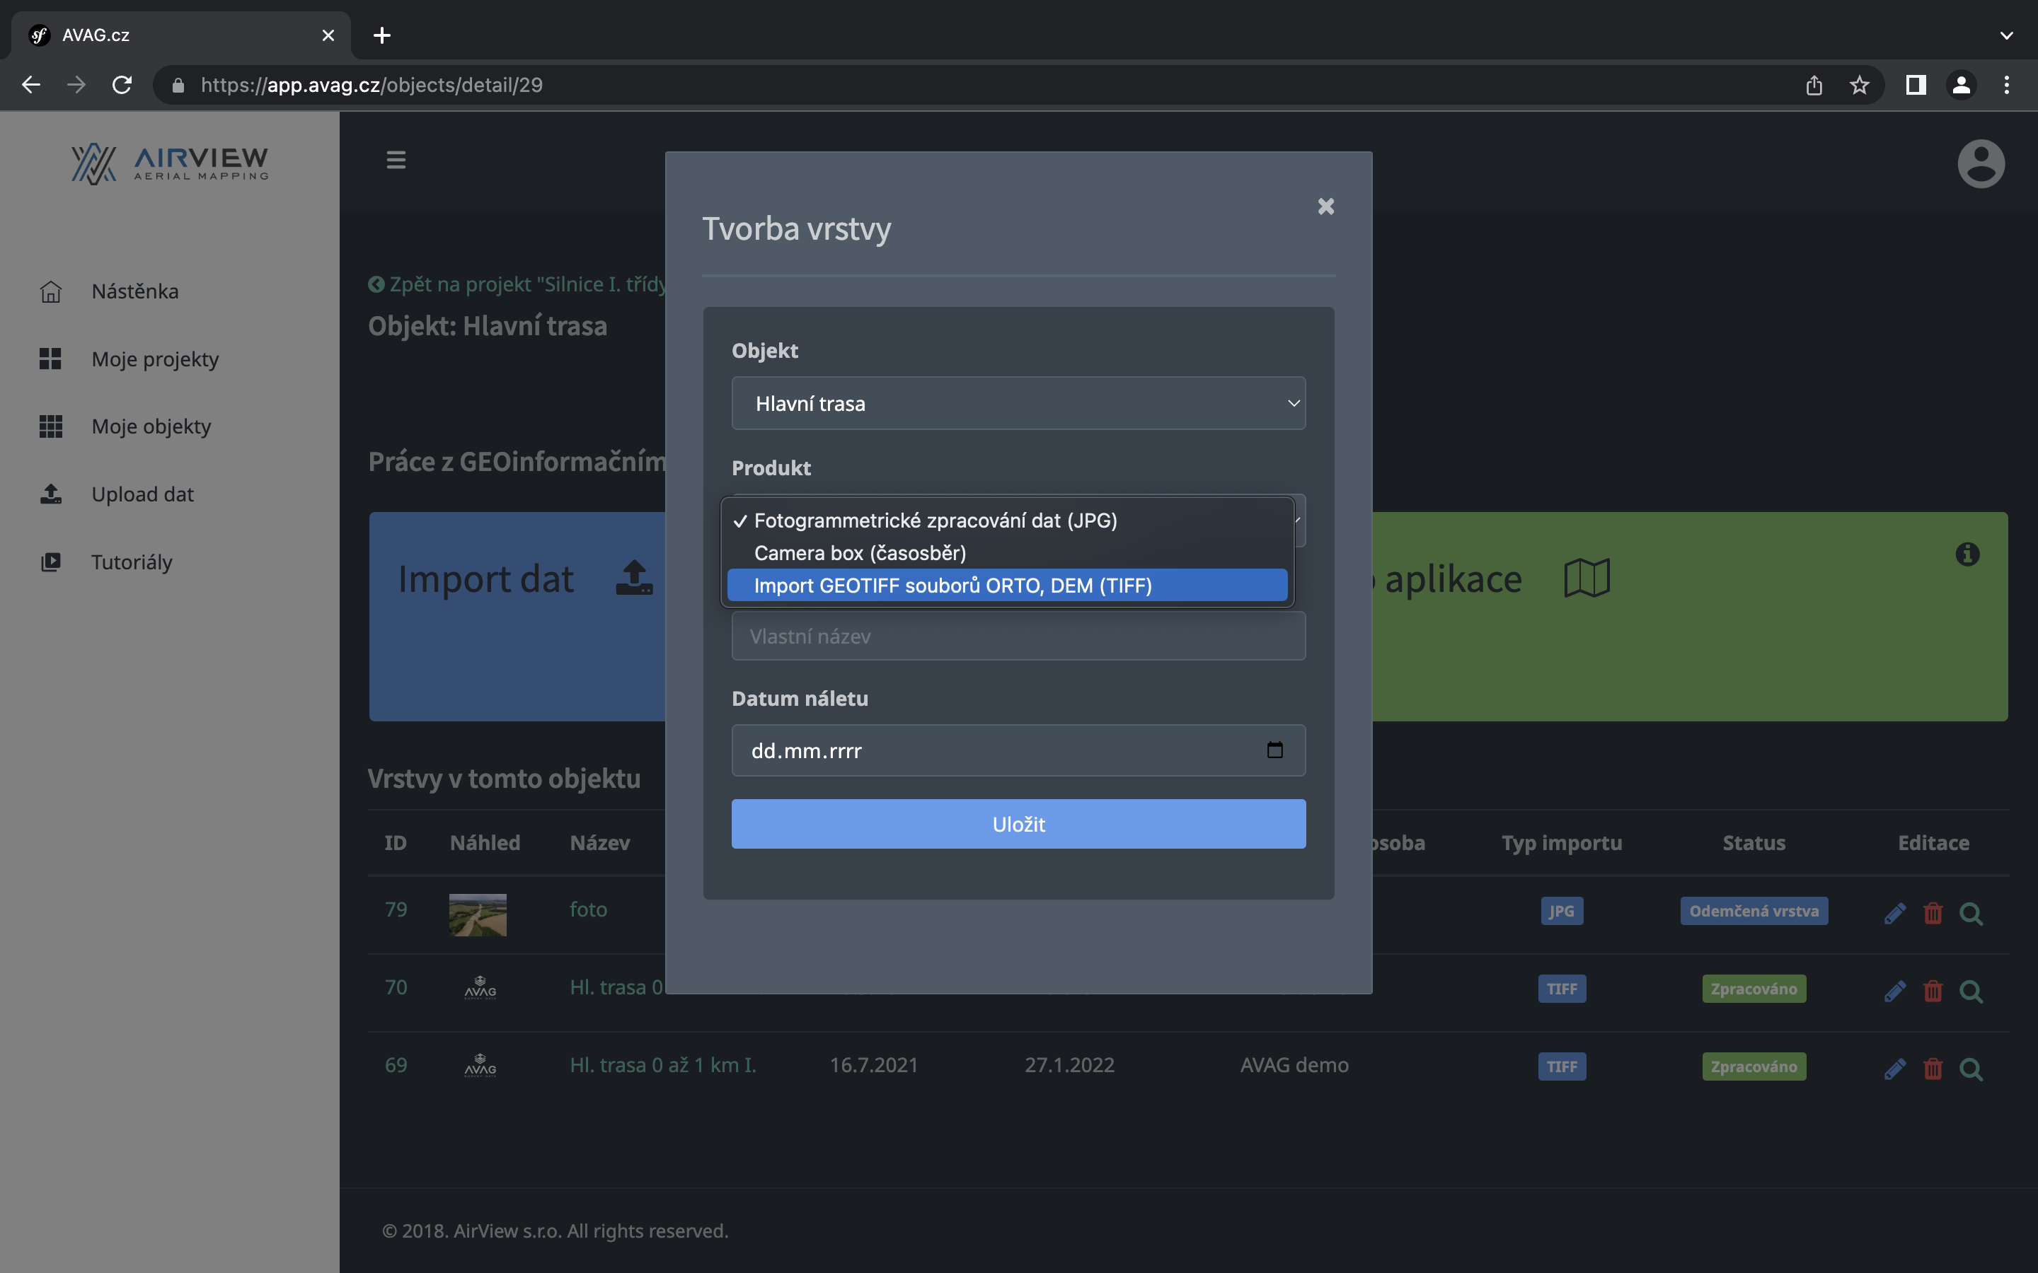Click the info icon on the green tile
Image resolution: width=2038 pixels, height=1273 pixels.
[x=1967, y=554]
